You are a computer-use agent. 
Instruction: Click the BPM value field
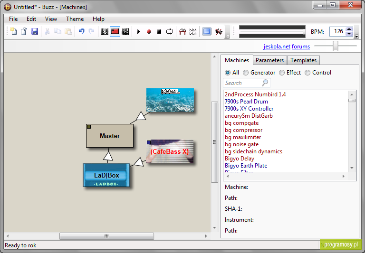tap(338, 31)
